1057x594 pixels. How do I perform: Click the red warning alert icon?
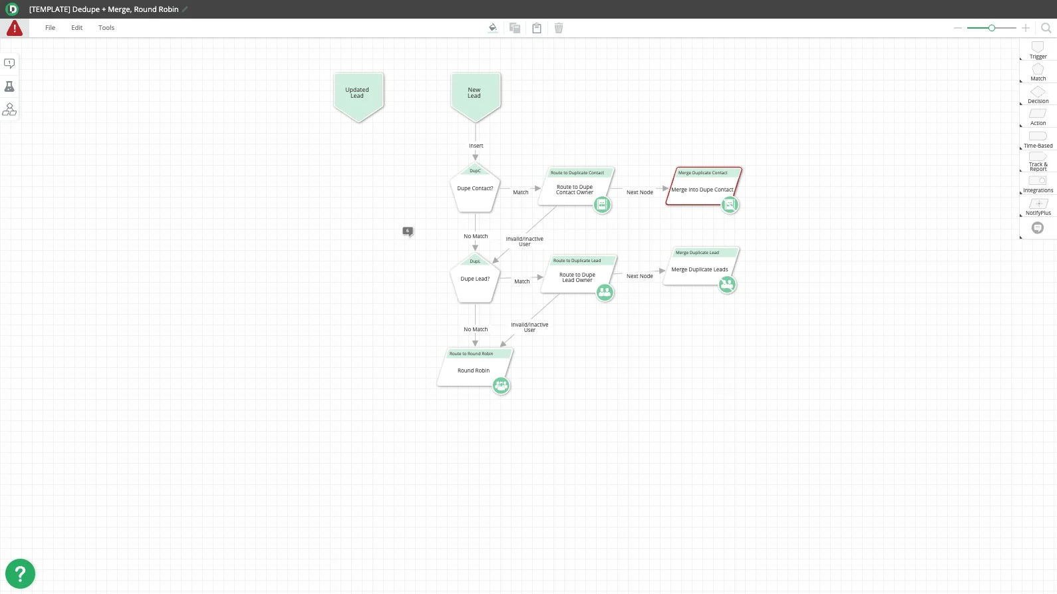[14, 29]
